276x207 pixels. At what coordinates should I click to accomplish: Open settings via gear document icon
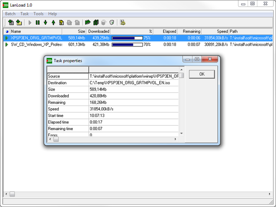[x=123, y=22]
